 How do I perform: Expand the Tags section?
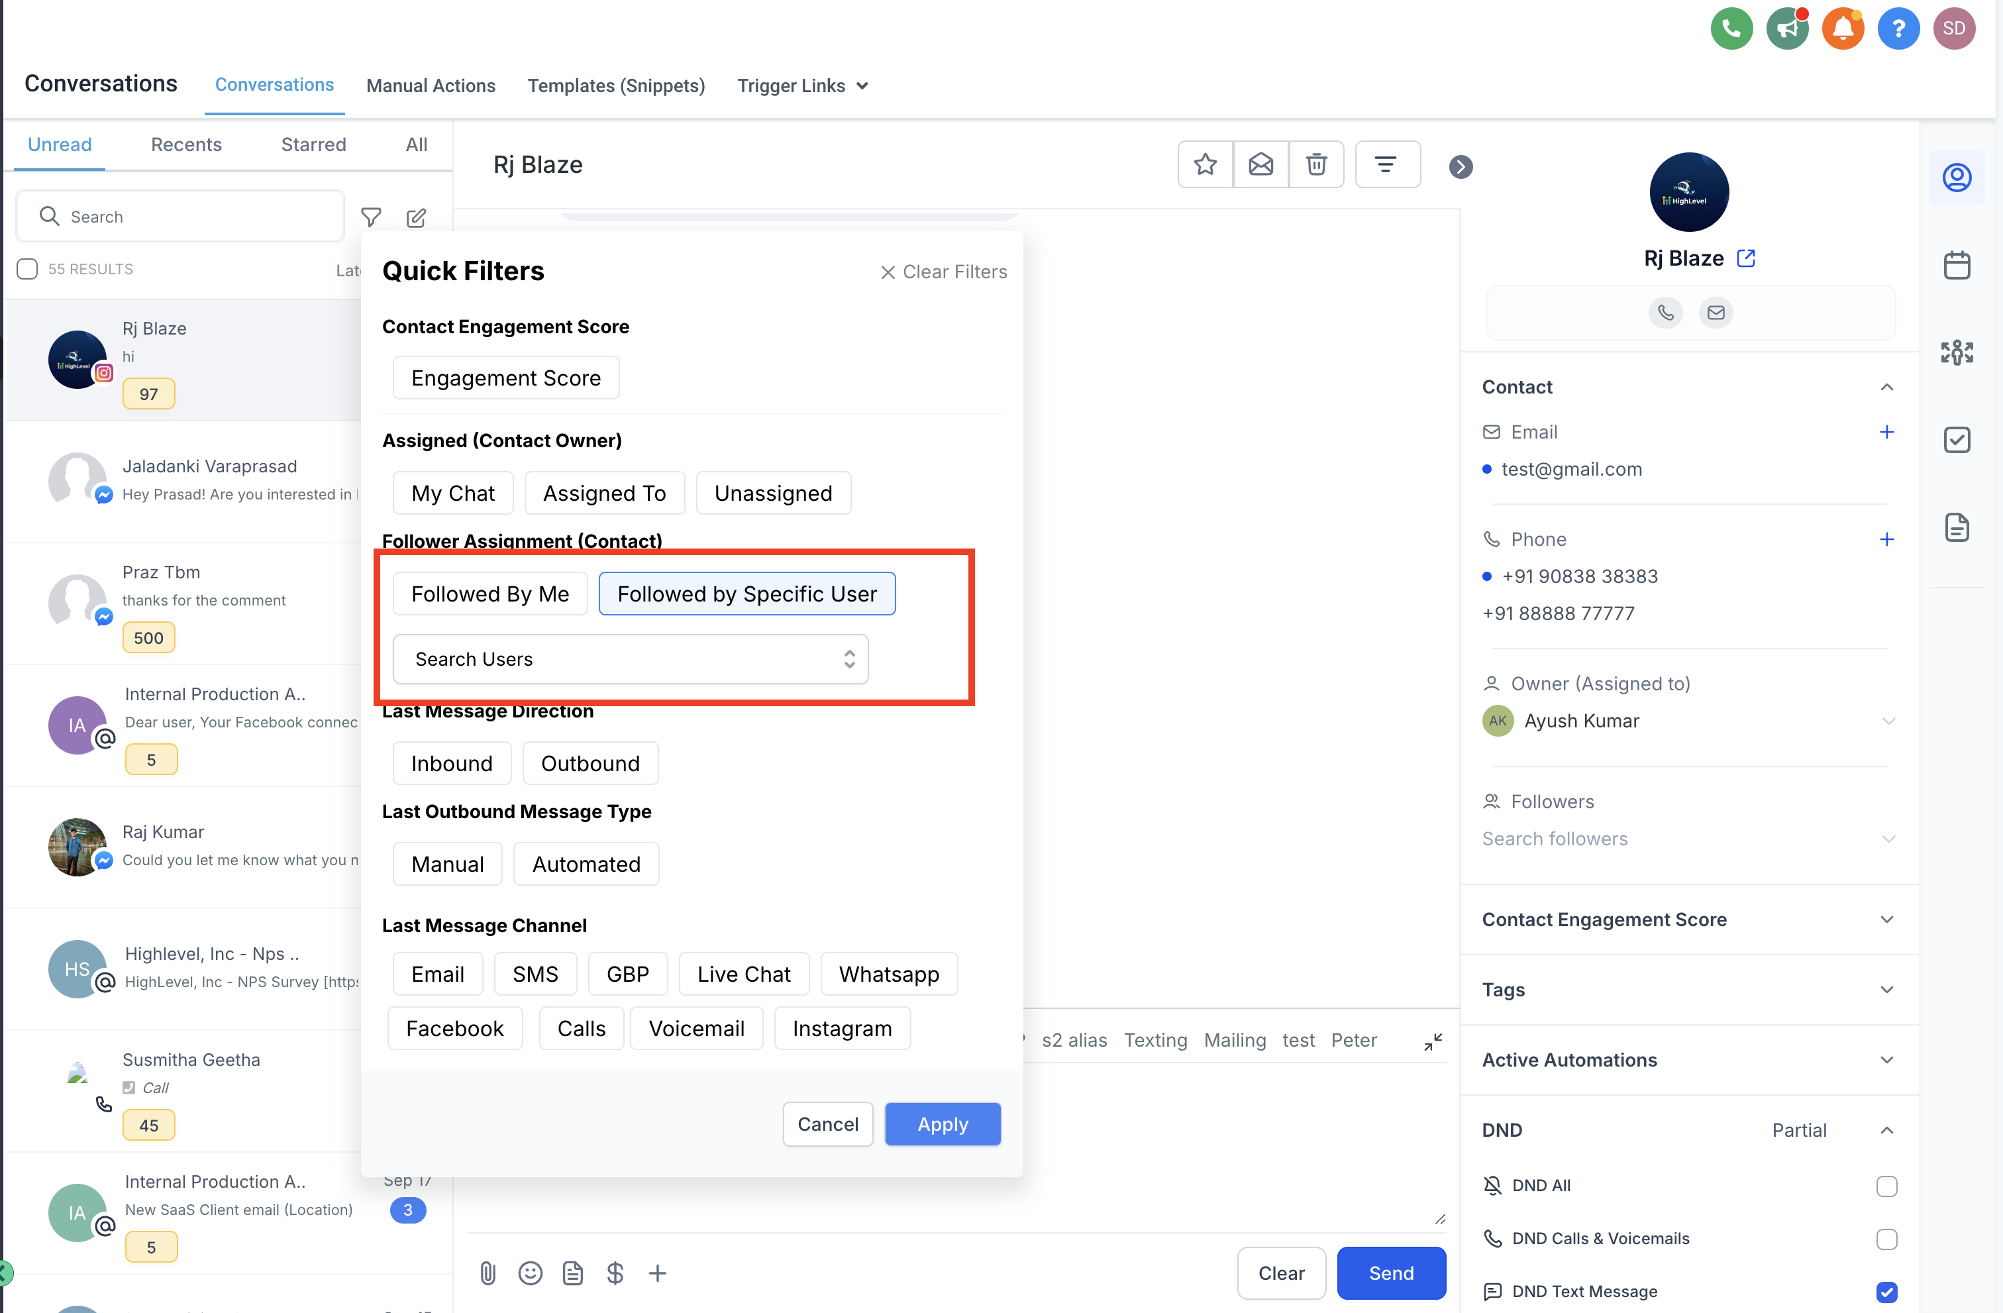coord(1688,989)
